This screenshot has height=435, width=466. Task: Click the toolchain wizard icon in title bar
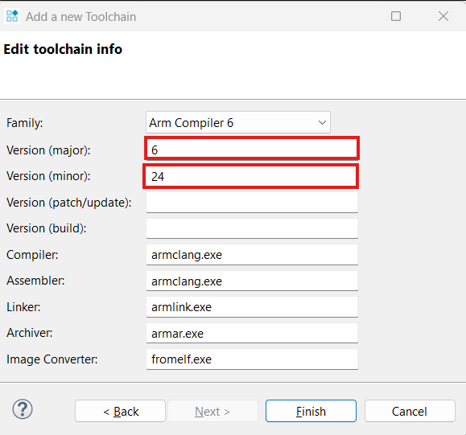coord(12,16)
